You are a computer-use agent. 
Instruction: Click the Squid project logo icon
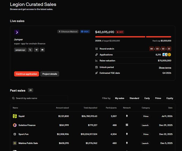(x=15, y=116)
